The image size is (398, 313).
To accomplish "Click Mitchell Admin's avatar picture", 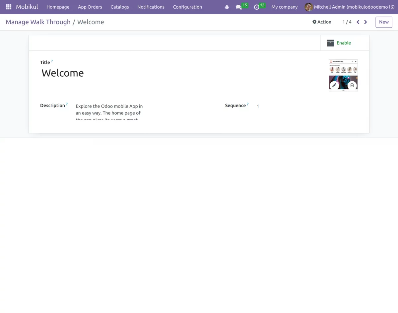I will [308, 7].
